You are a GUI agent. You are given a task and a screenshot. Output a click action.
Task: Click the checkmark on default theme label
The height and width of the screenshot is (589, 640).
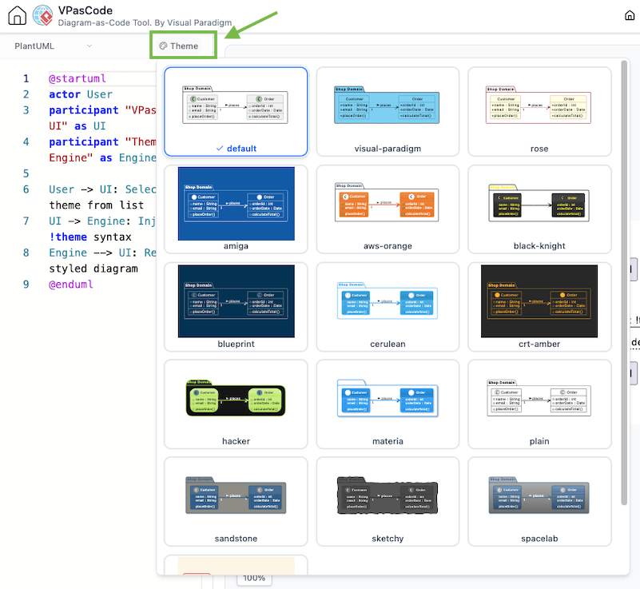(220, 149)
